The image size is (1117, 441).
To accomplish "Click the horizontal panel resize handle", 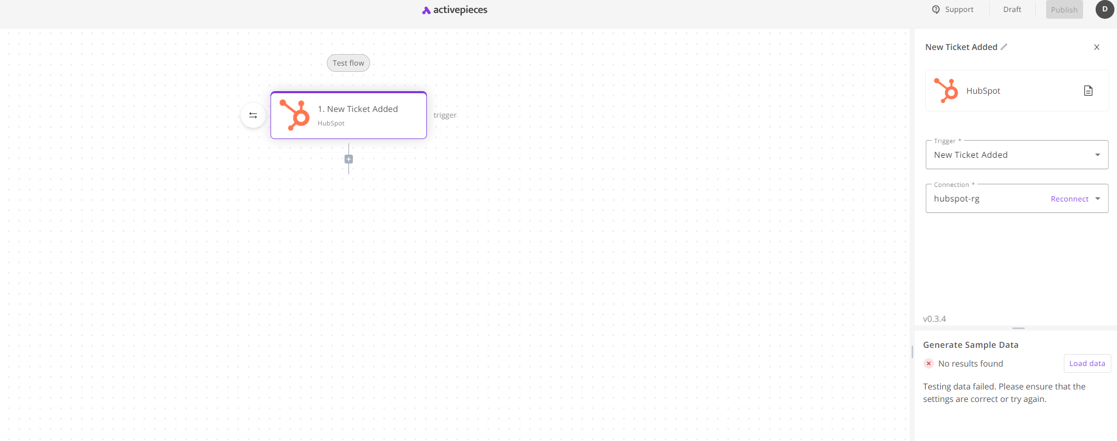I will tap(1018, 328).
